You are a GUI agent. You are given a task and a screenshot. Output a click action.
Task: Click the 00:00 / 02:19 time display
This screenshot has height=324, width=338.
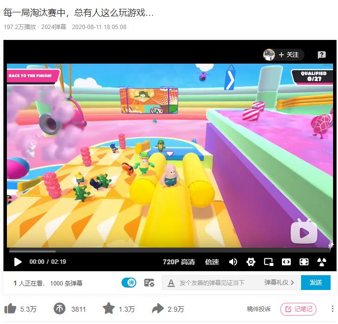tap(48, 262)
